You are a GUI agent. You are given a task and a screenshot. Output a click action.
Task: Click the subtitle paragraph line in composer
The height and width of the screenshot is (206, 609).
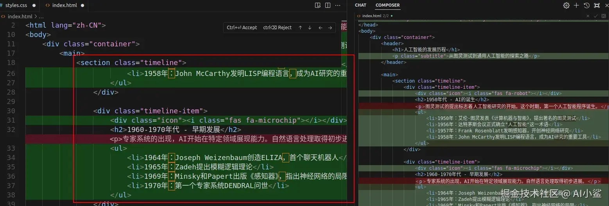tap(466, 56)
